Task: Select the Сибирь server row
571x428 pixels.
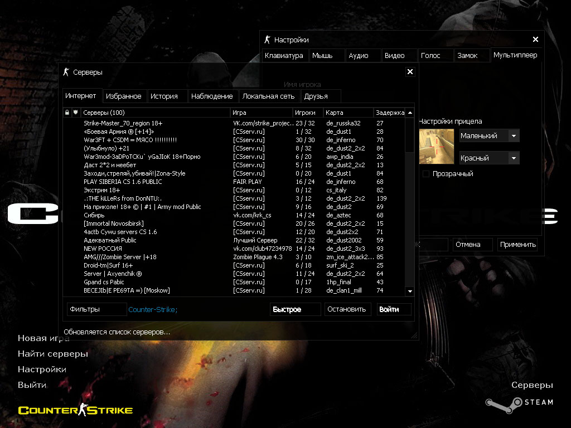Action: 234,216
